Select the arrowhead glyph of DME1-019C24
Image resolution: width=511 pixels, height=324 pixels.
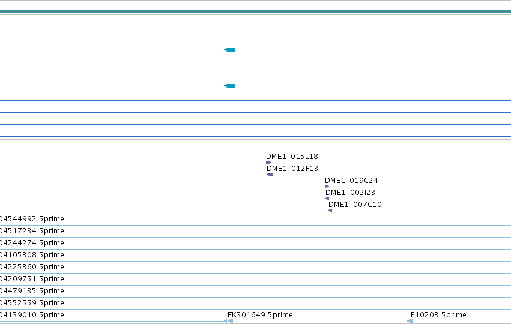pyautogui.click(x=327, y=187)
